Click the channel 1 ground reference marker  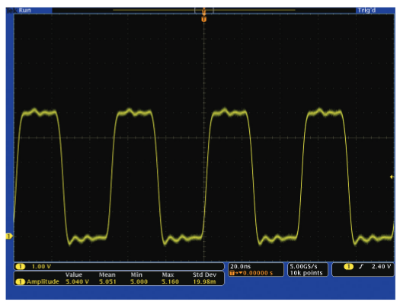coord(9,236)
